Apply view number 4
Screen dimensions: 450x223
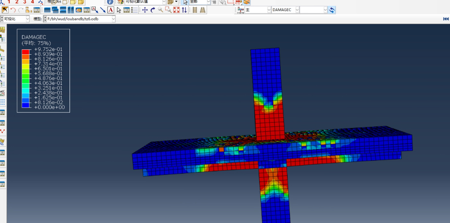(32, 2)
